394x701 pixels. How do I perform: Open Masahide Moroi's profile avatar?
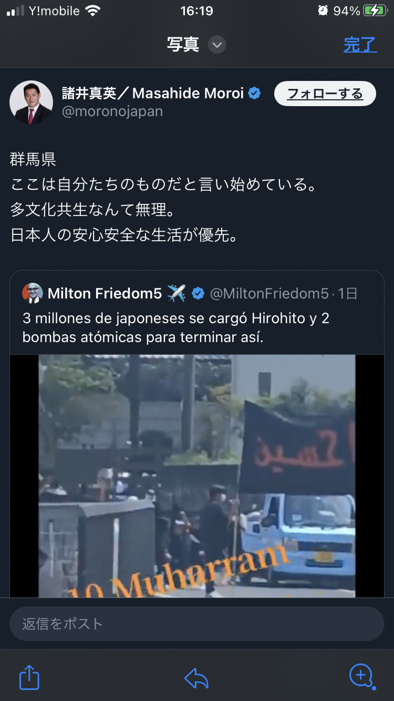coord(32,102)
